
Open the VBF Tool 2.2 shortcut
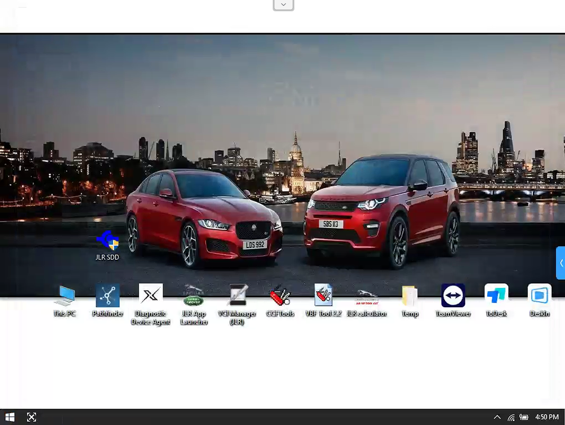click(x=323, y=301)
